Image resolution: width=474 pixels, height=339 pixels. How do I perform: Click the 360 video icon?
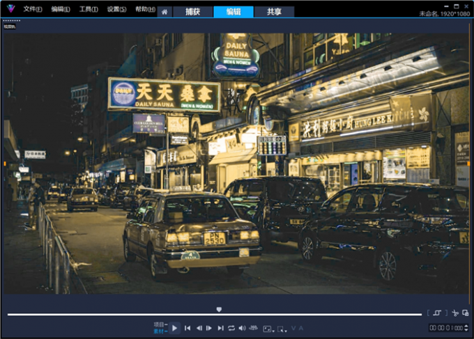[253, 328]
